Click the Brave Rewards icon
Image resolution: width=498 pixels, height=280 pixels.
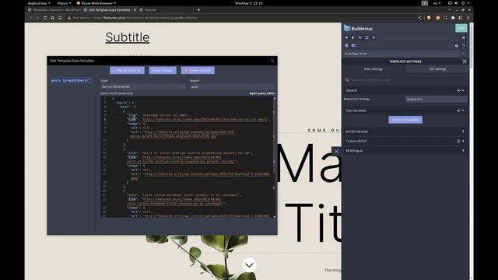click(438, 18)
